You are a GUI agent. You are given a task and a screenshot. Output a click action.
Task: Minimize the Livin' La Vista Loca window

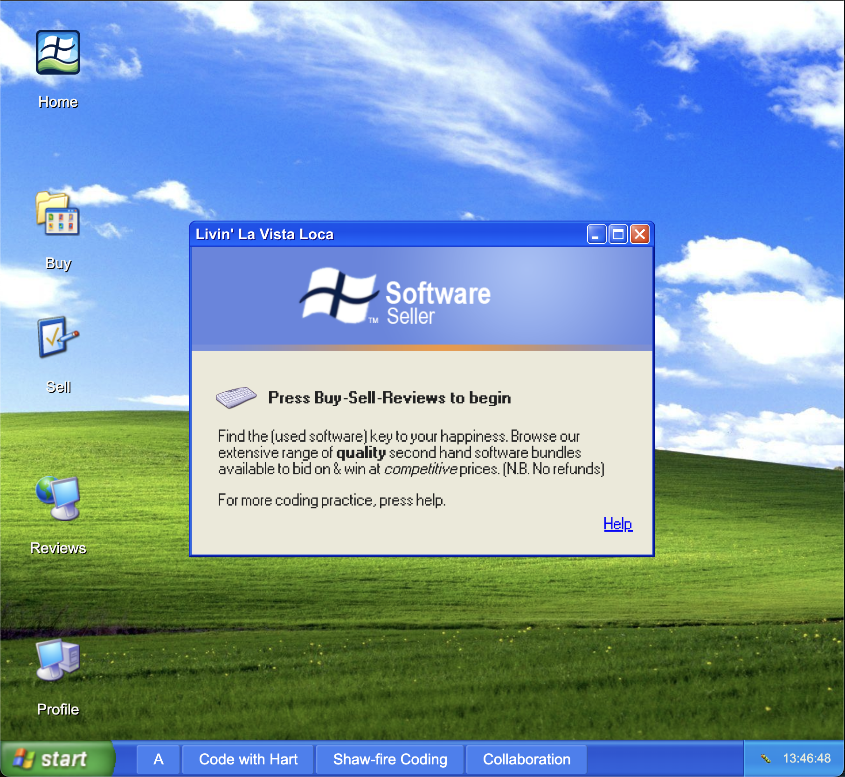[596, 234]
